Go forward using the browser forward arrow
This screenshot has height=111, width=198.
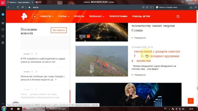[13, 7]
